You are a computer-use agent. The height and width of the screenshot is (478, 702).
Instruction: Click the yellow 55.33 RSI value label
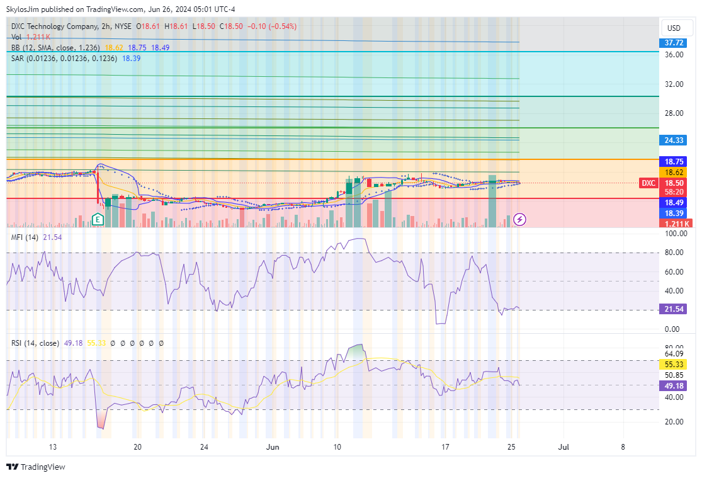(675, 365)
